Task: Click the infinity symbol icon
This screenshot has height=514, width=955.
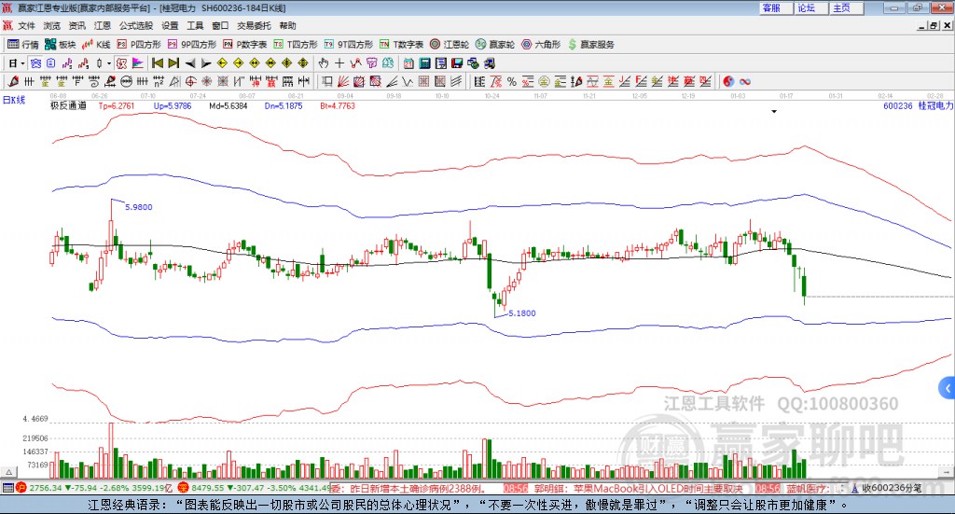Action: click(745, 81)
